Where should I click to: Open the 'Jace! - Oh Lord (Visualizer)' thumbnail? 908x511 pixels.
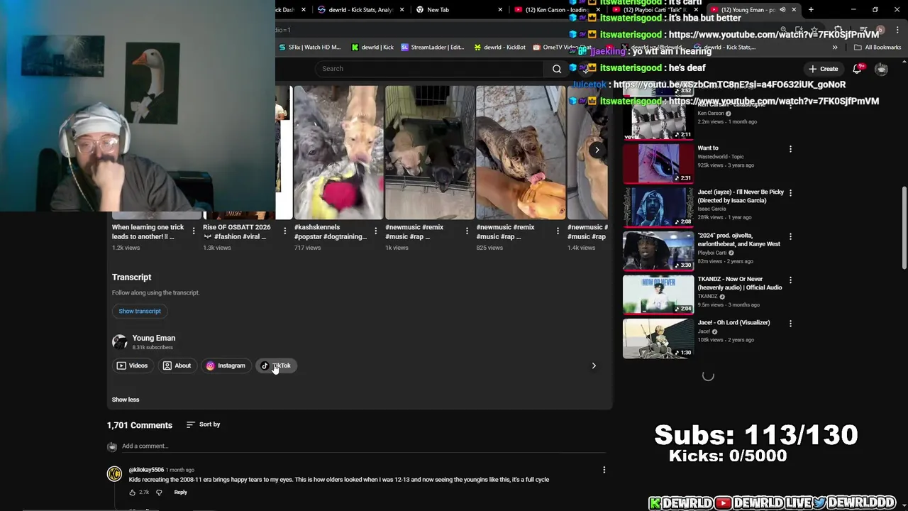tap(658, 338)
